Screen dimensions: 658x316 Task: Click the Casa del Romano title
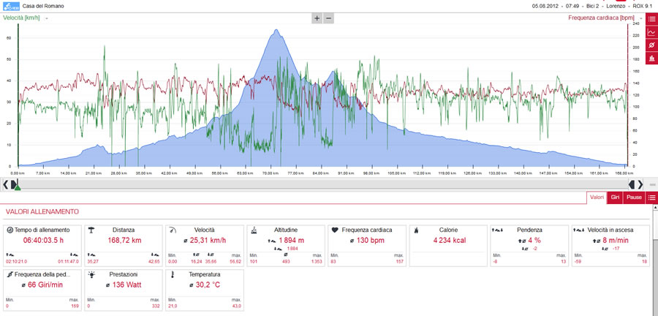coord(40,7)
